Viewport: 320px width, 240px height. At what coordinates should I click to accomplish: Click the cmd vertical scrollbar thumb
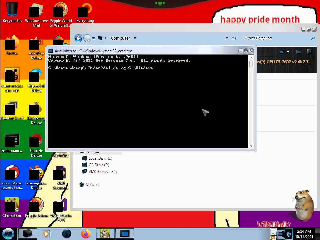pyautogui.click(x=251, y=63)
